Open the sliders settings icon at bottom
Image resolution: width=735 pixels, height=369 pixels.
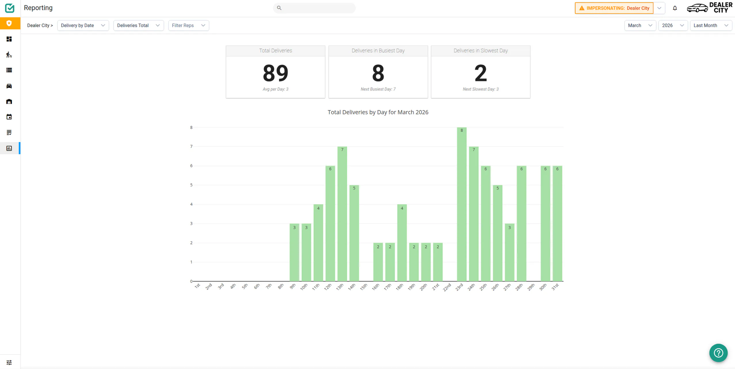(x=9, y=362)
